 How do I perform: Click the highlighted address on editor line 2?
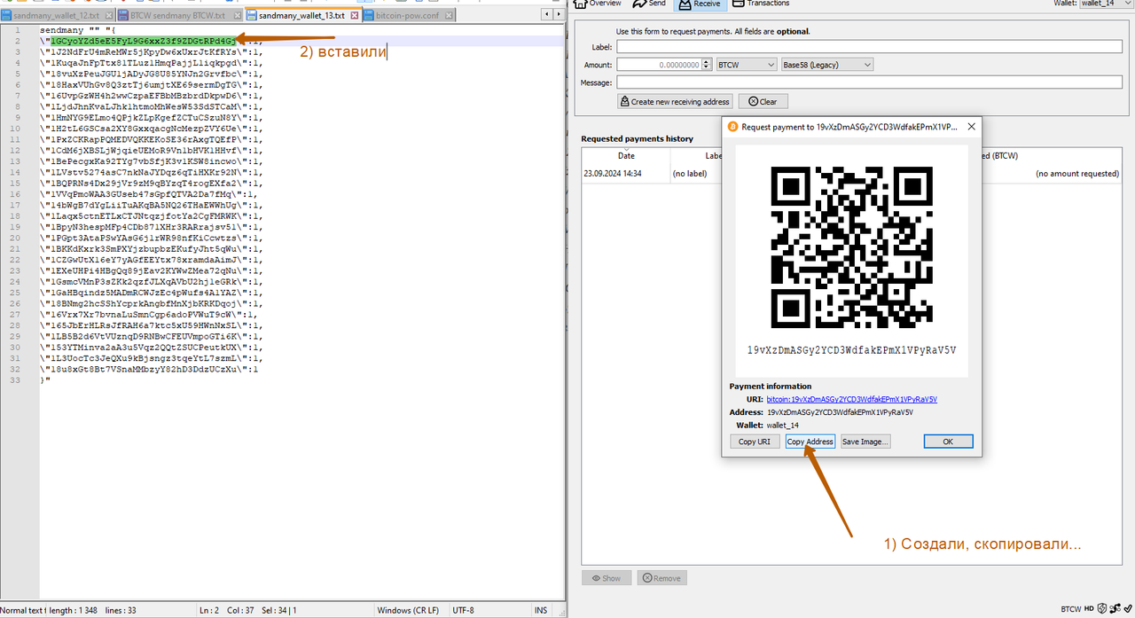(x=144, y=41)
